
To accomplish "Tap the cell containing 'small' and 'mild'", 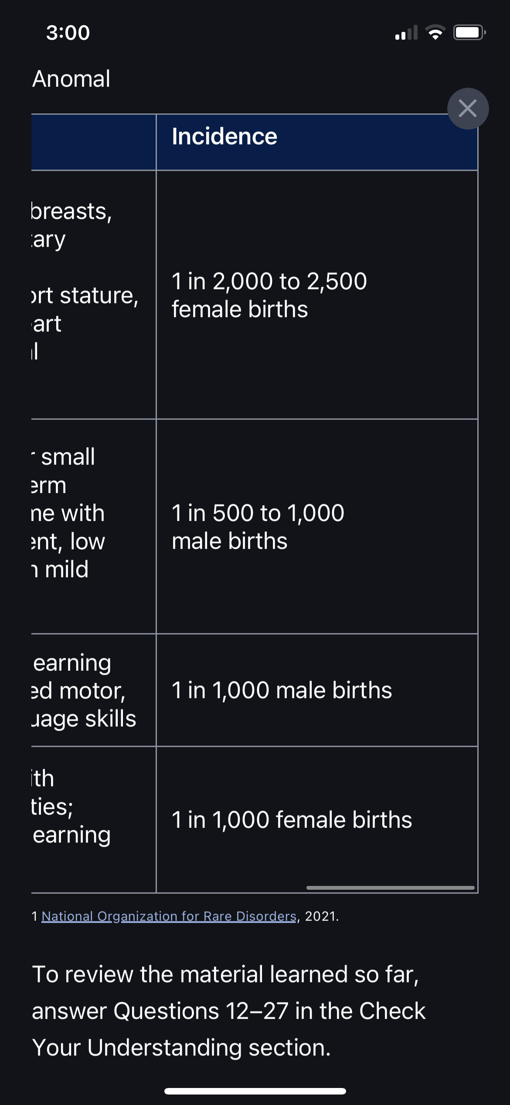I will [x=94, y=526].
